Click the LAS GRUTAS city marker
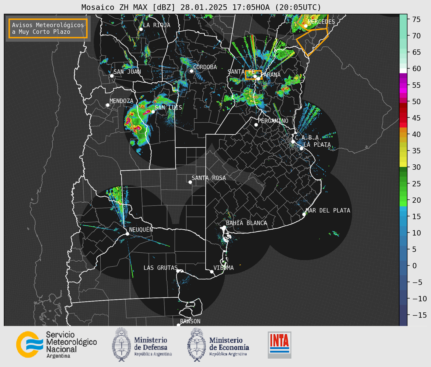Viewport: 431px width, 367px height. [178, 271]
